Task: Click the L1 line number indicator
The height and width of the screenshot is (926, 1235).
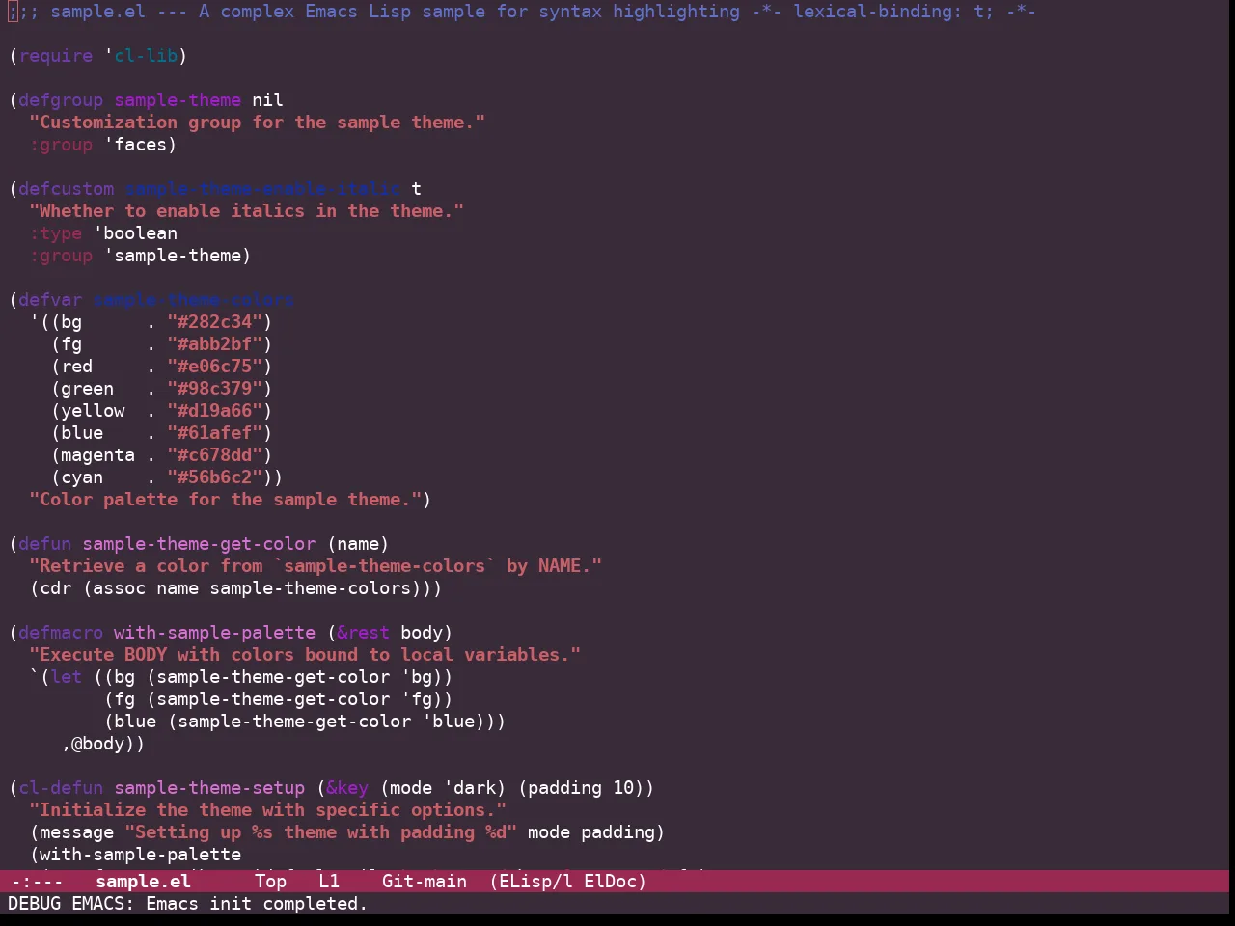Action: pos(329,881)
